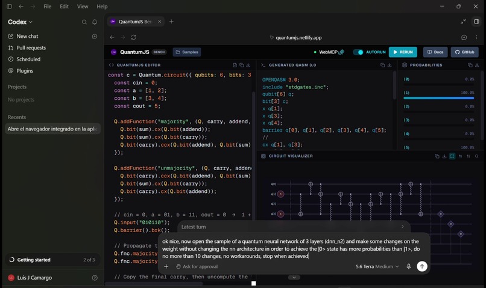
Task: Open the recent chat 'Abre el navegador integrado'
Action: coord(52,129)
